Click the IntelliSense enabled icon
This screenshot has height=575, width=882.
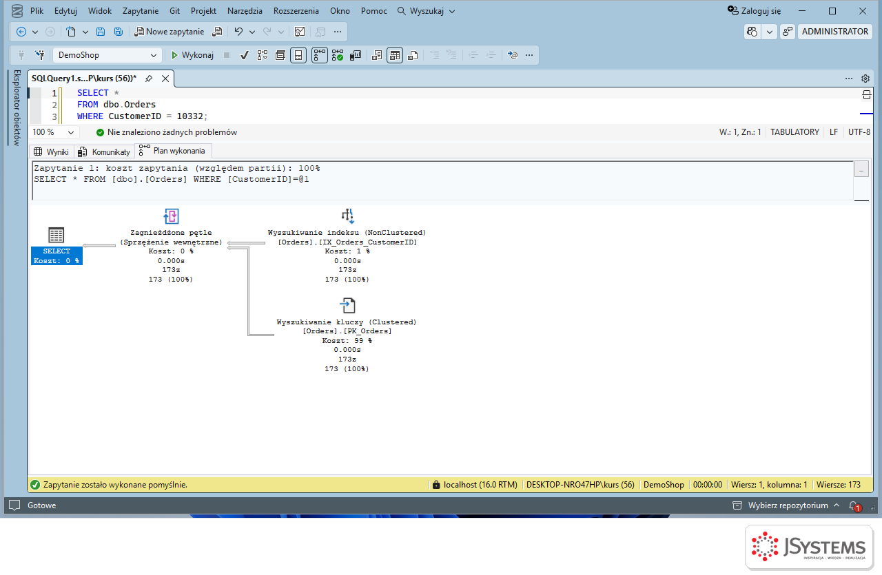click(x=298, y=55)
